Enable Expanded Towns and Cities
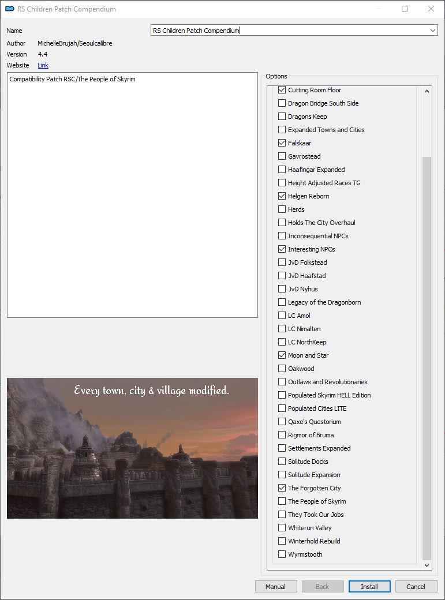The image size is (445, 600). [x=282, y=130]
